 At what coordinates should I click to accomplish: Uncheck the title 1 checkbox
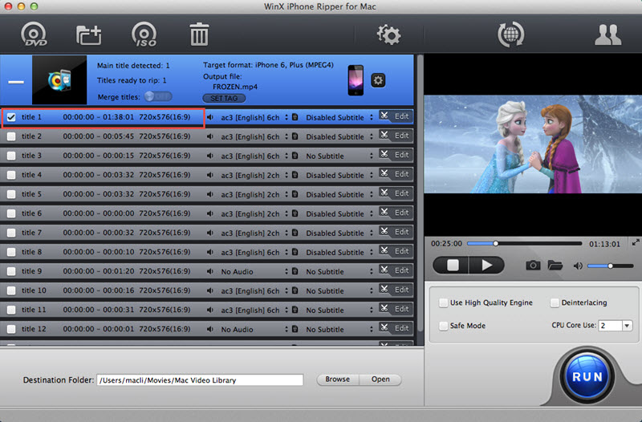[x=11, y=117]
